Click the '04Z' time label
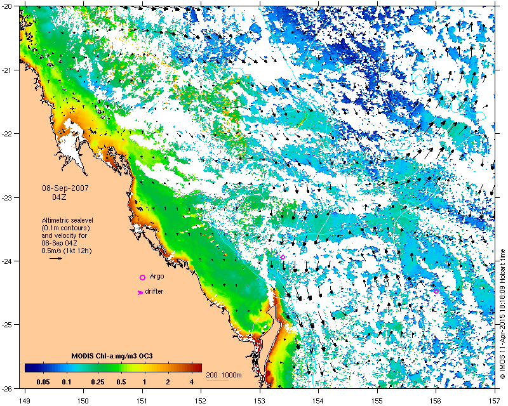Screen dimensions: 508x406 59,197
